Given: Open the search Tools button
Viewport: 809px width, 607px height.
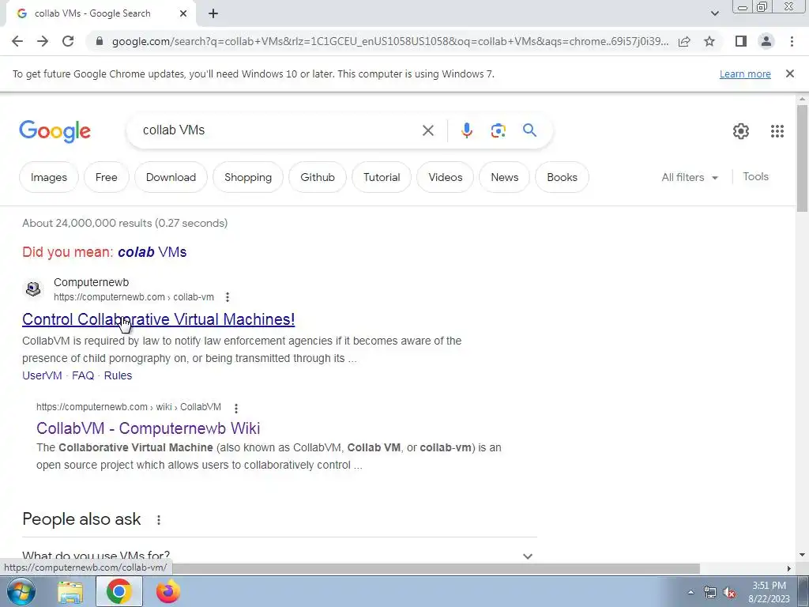Looking at the screenshot, I should click(755, 176).
